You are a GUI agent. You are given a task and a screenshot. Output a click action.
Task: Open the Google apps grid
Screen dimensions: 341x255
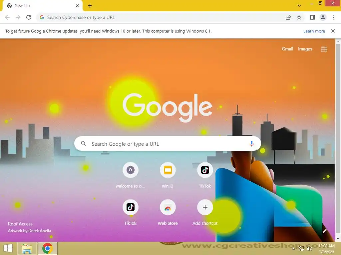pyautogui.click(x=324, y=49)
